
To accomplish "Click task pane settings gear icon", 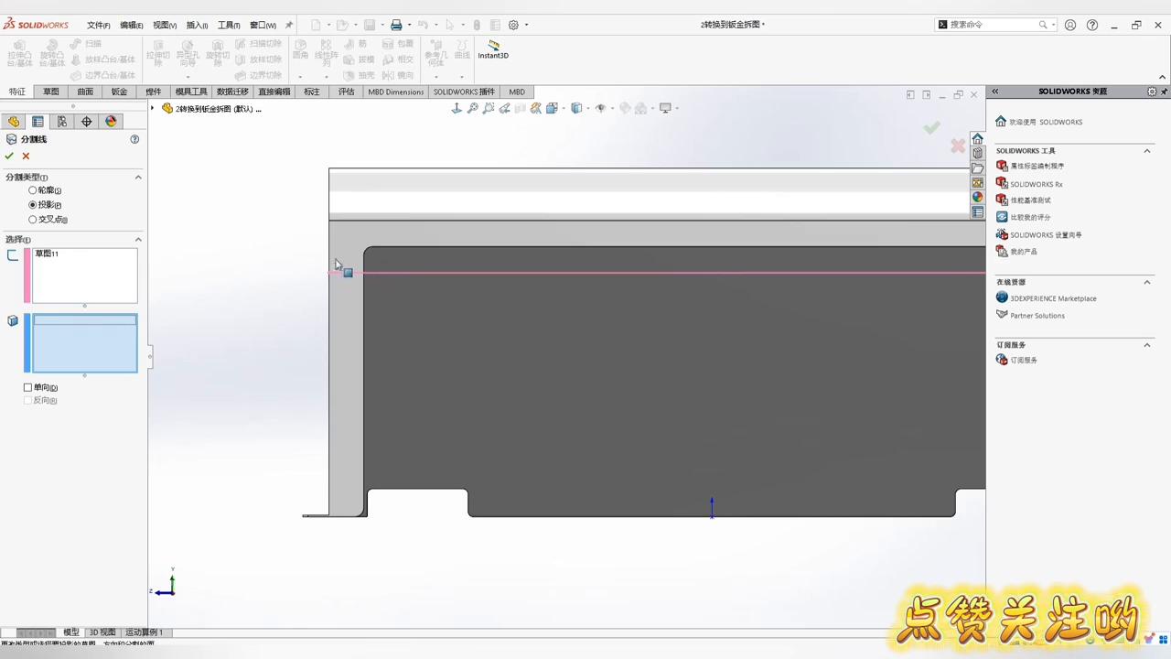I will tap(1152, 92).
